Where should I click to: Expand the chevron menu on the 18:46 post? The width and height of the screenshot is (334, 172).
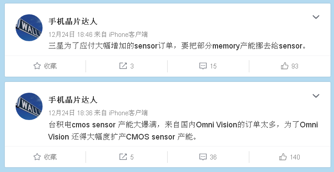coord(316,17)
